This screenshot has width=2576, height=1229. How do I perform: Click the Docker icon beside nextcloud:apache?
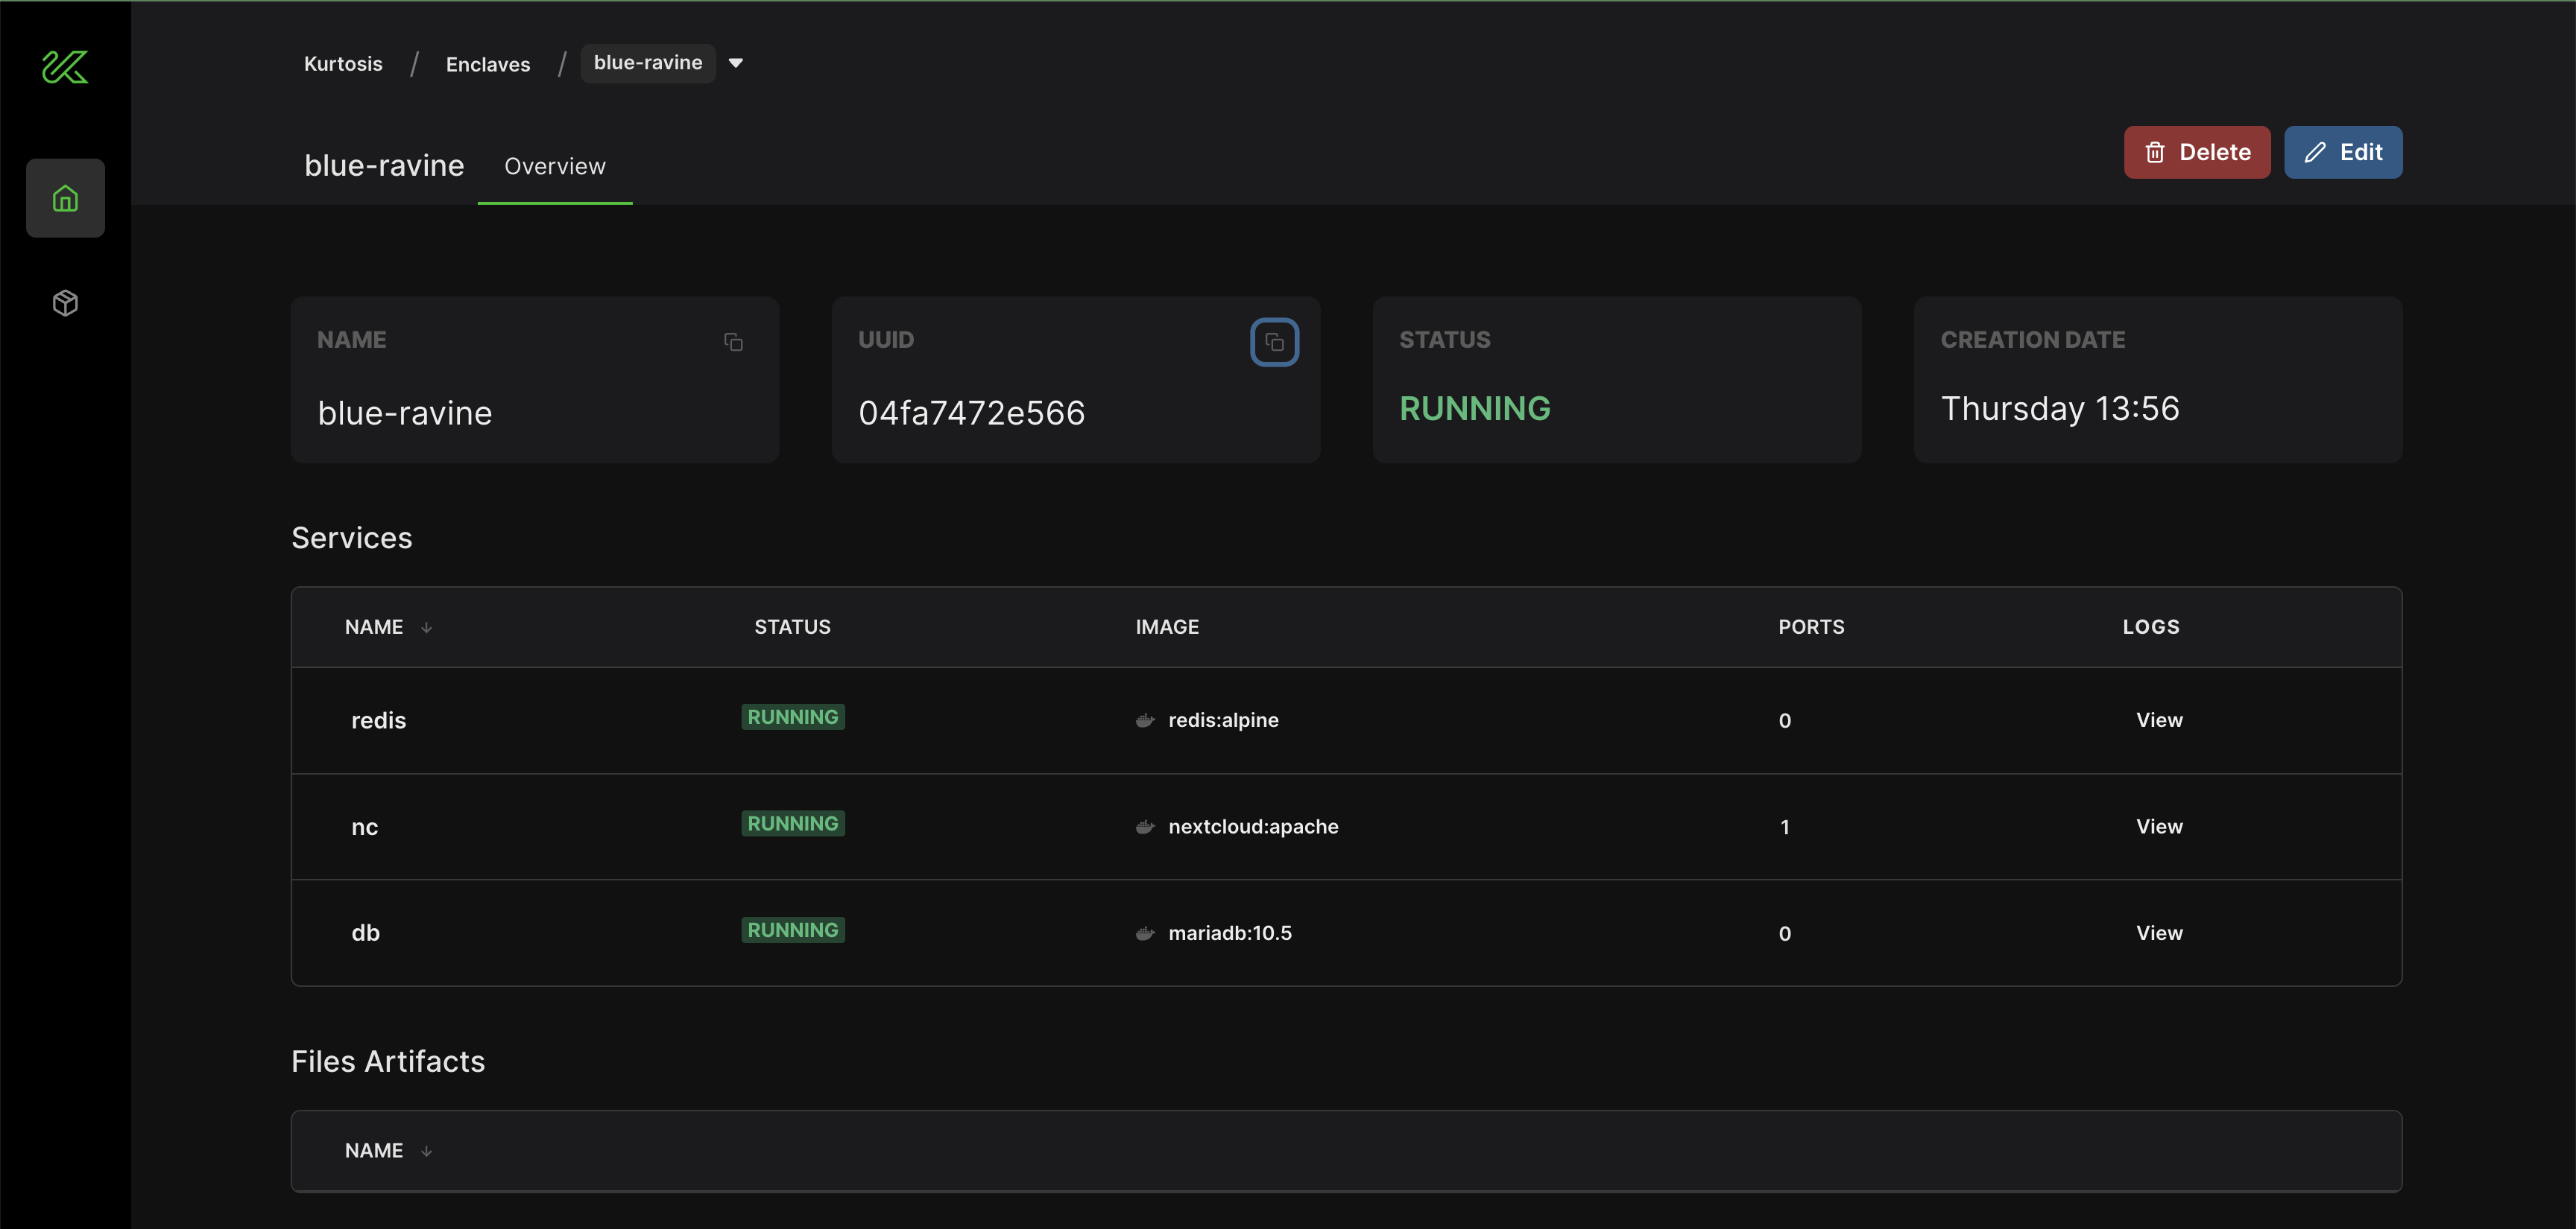click(x=1145, y=828)
